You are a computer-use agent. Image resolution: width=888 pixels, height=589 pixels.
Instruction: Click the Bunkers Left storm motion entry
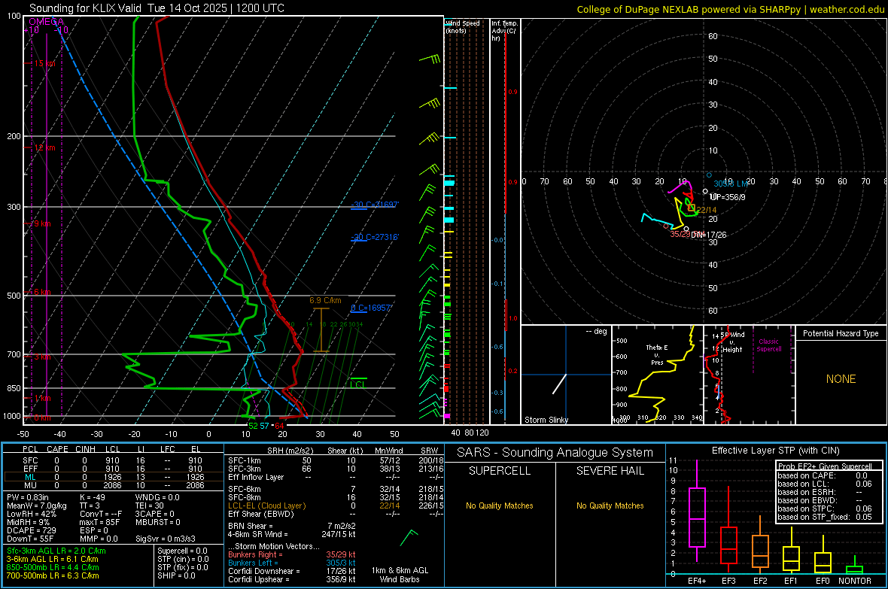click(292, 563)
